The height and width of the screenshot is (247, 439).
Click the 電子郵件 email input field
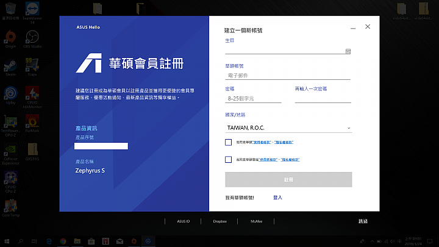tap(288, 76)
